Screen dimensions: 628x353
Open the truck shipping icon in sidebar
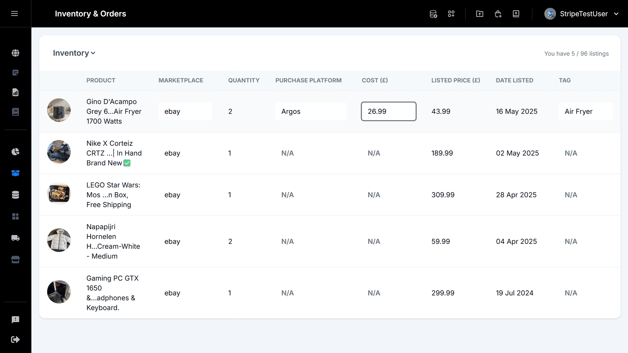15,238
